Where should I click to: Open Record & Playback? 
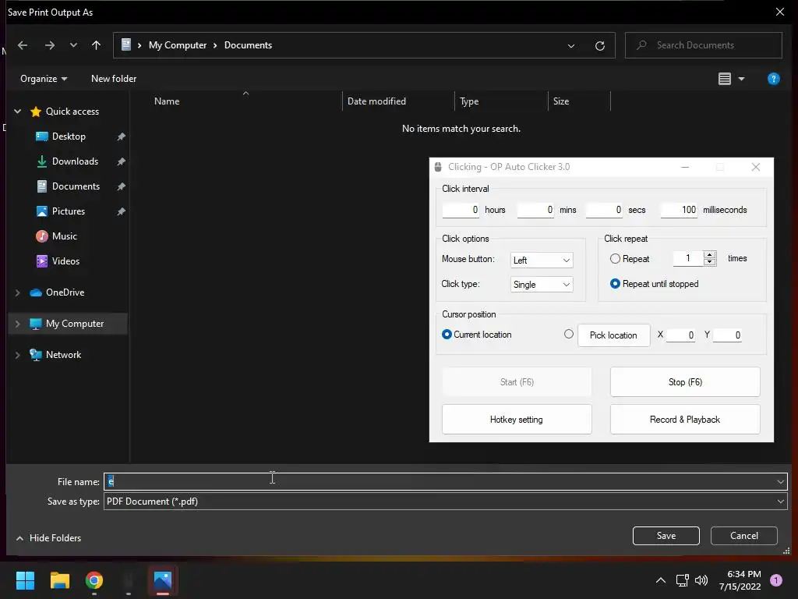(685, 420)
